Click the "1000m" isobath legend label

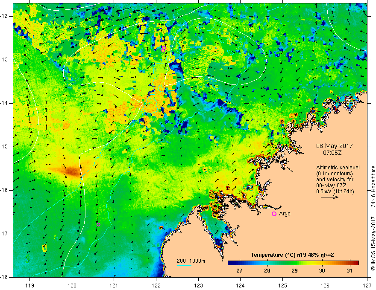point(197,261)
